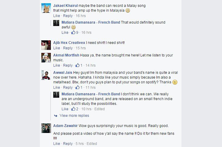
Task: Click Awwal Jais's profile picture
Action: coord(46,75)
